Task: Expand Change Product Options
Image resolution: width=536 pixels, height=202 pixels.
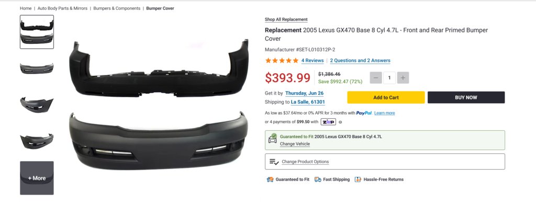Action: coord(385,162)
